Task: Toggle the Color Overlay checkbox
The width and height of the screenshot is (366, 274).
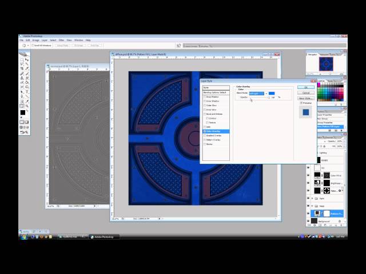Action: pos(205,131)
